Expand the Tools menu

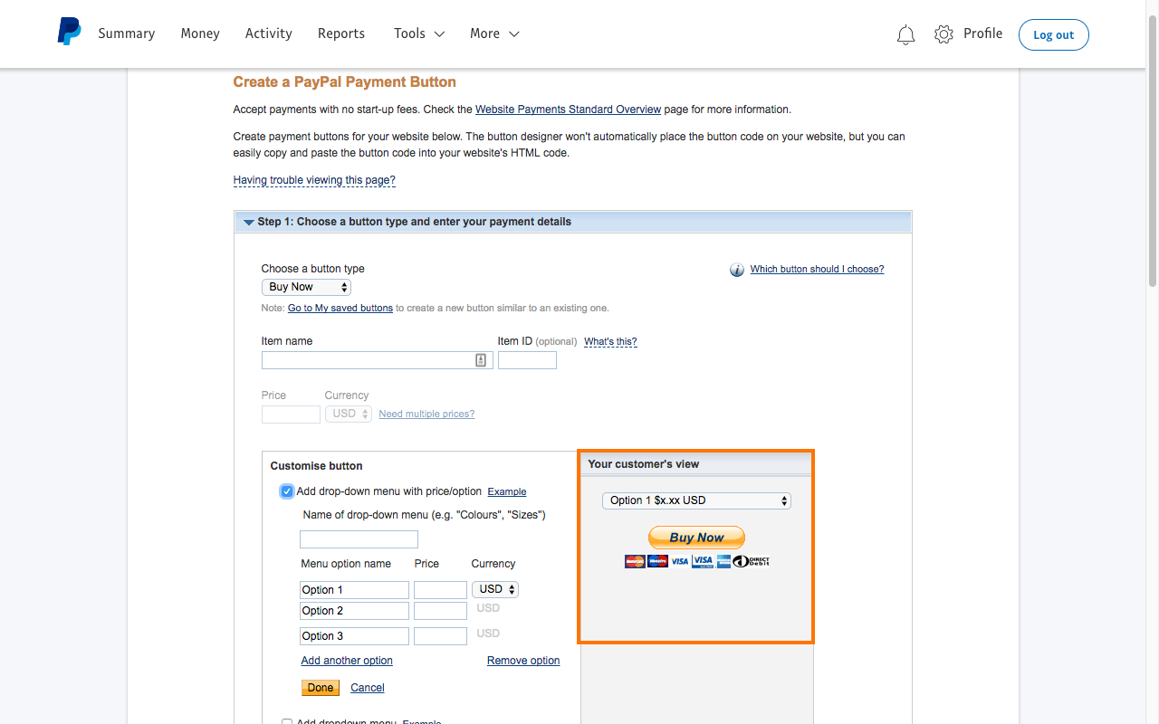419,33
